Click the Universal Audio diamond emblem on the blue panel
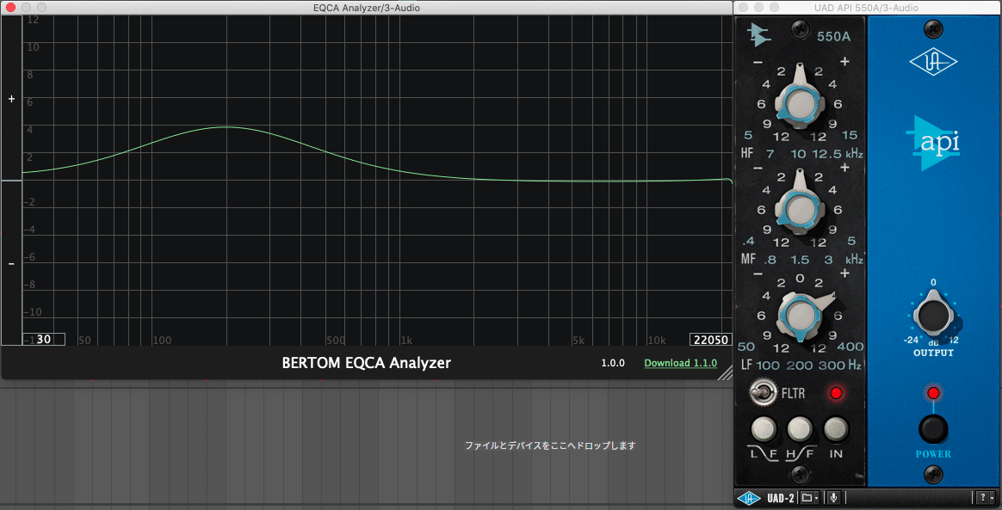This screenshot has width=1002, height=510. tap(933, 63)
